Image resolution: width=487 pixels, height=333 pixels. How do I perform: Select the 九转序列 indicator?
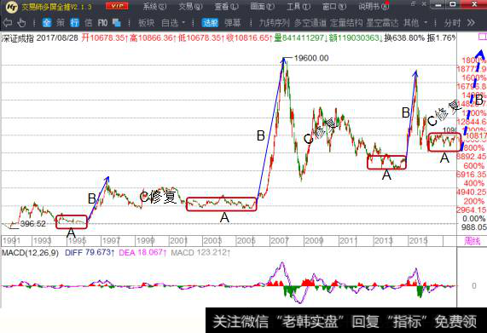275,23
